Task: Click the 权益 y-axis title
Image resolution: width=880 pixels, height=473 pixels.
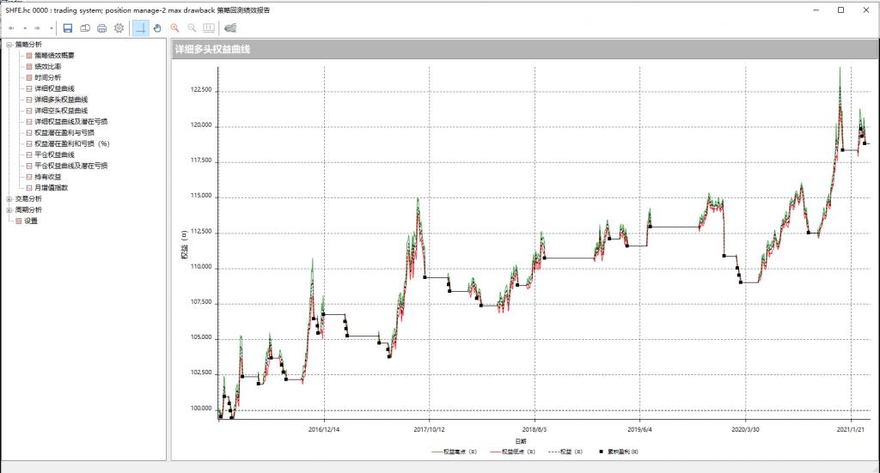Action: (x=184, y=246)
